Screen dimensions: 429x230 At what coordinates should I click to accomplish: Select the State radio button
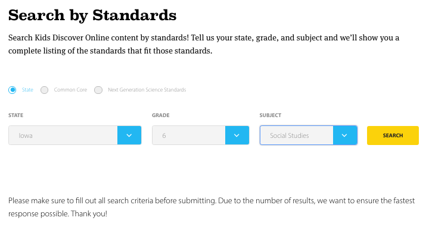[13, 90]
